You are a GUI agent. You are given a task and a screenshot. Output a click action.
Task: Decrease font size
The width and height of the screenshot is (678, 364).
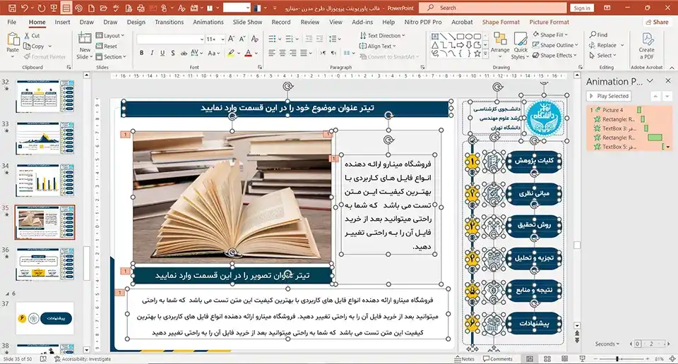point(242,40)
